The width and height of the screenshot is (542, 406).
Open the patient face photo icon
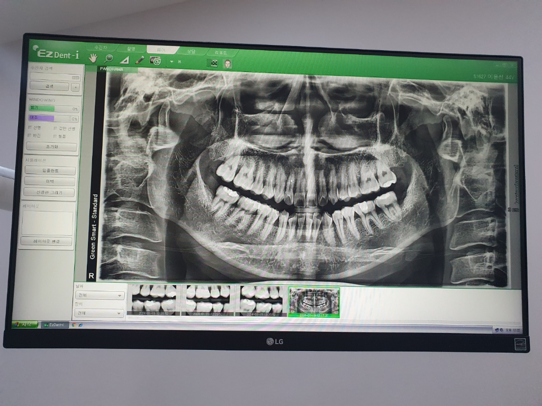tap(228, 63)
